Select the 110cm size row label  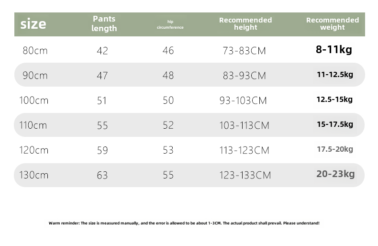click(33, 125)
